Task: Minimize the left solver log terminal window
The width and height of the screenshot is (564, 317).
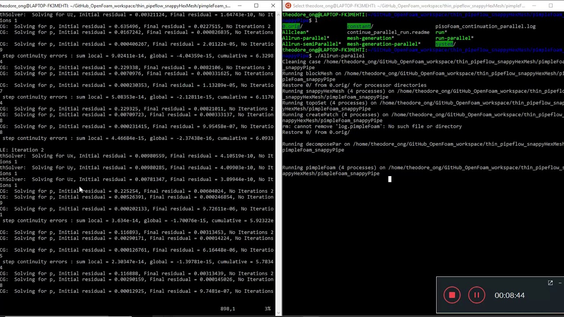Action: [x=240, y=6]
